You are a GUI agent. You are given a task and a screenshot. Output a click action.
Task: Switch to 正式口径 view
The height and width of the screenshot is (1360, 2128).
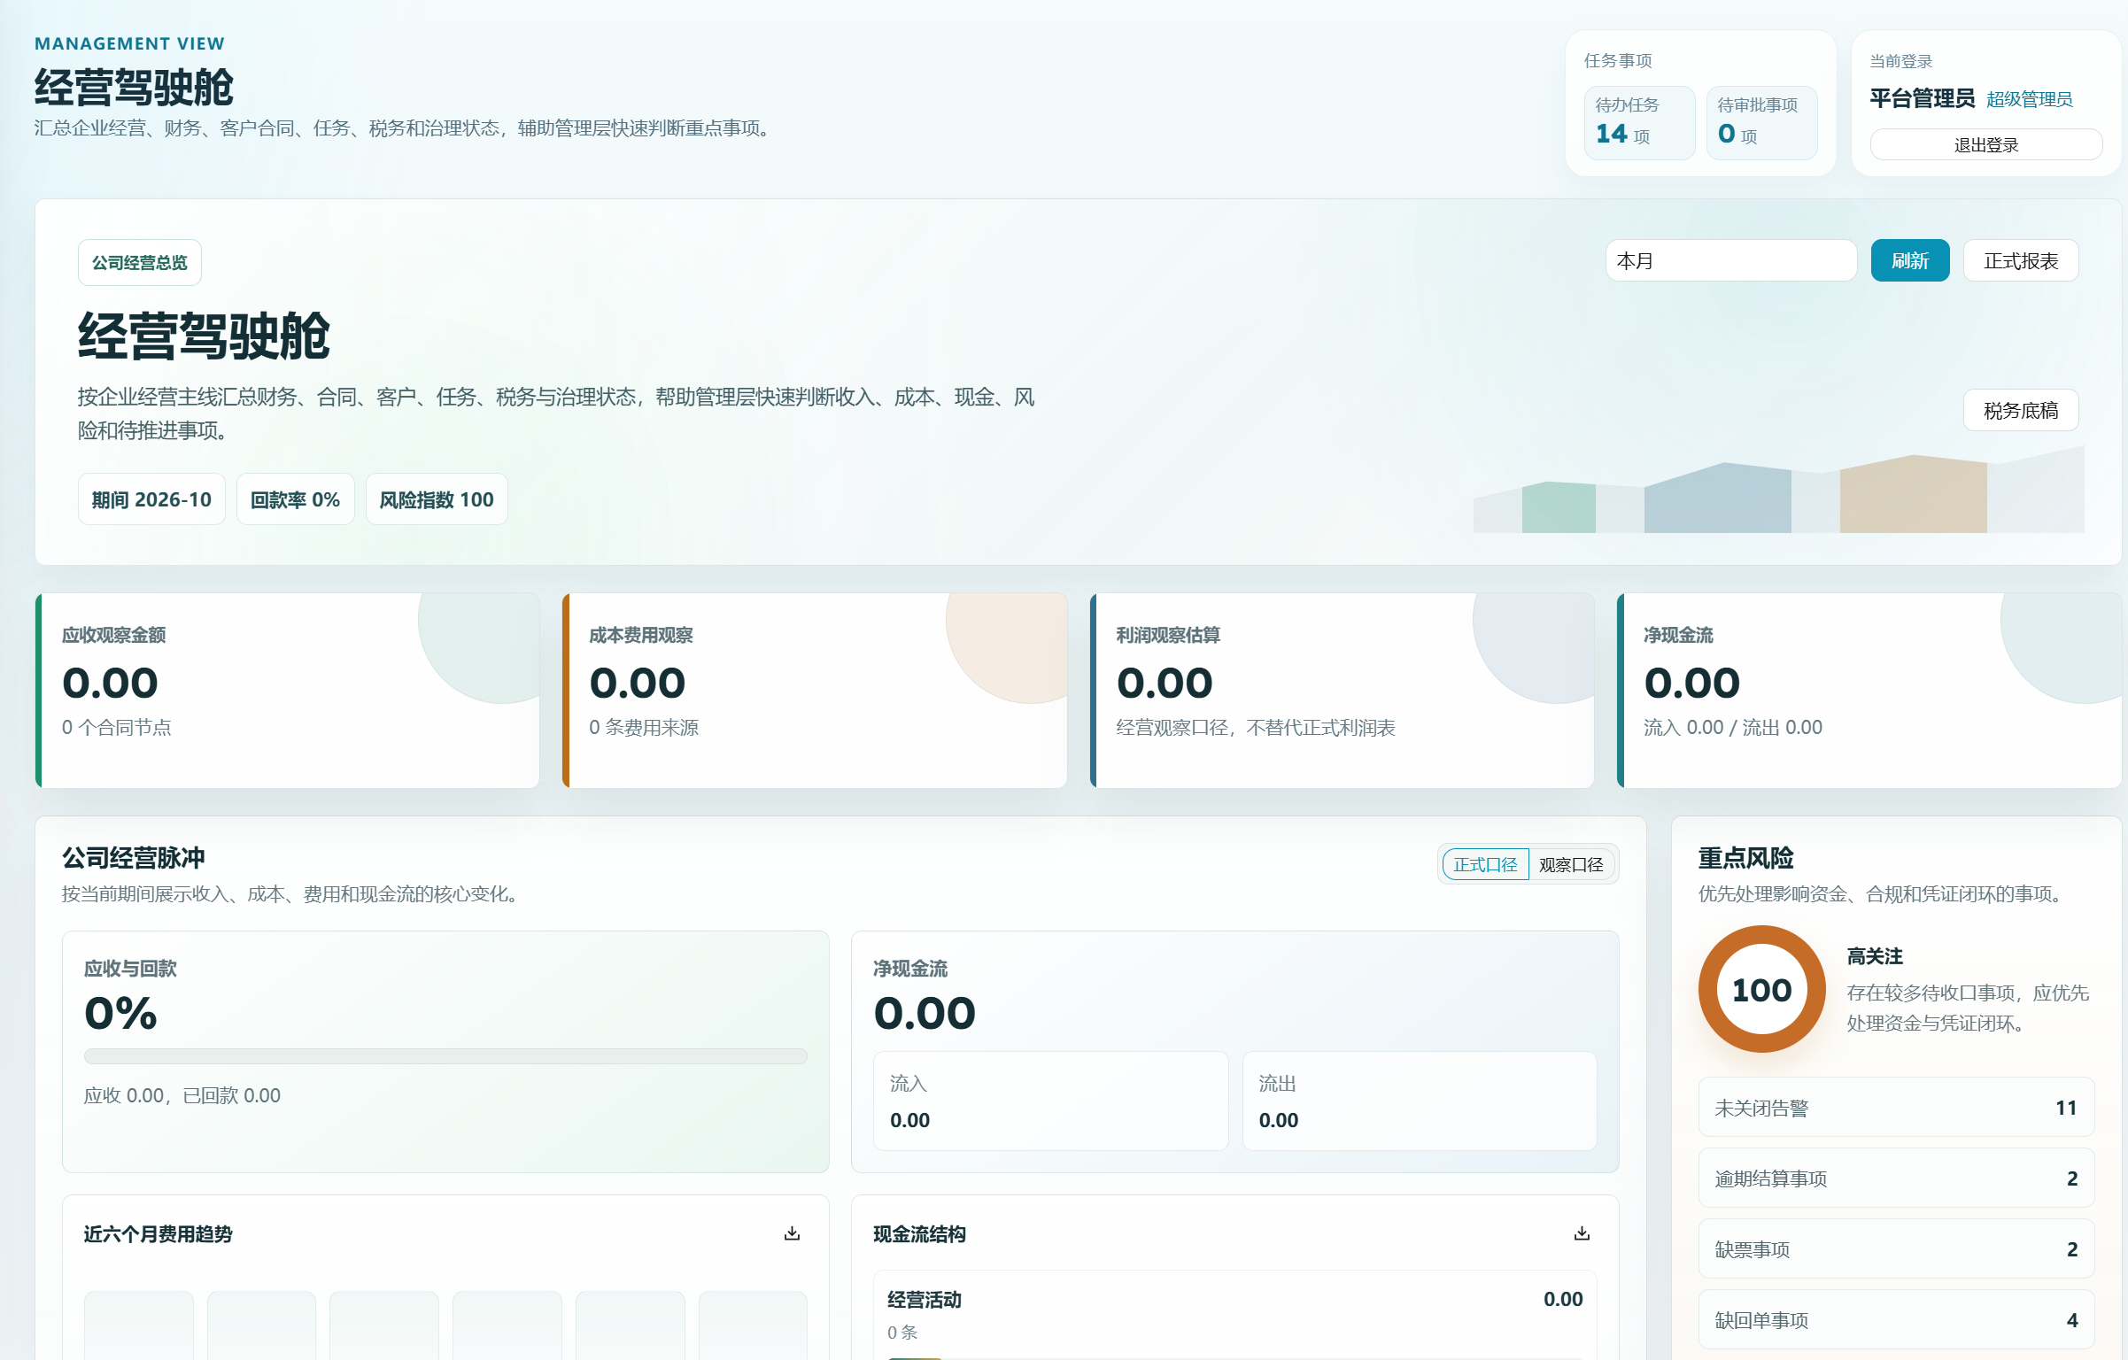[1485, 864]
